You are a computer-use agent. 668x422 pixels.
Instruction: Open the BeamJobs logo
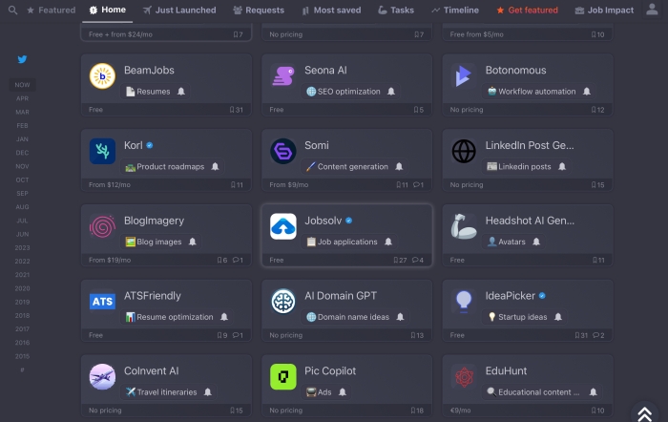click(x=102, y=75)
